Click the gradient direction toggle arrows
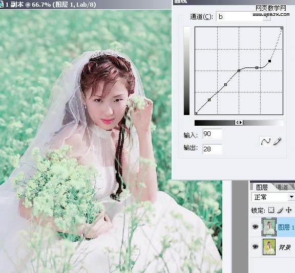The width and height of the screenshot is (295, 273). click(x=239, y=122)
